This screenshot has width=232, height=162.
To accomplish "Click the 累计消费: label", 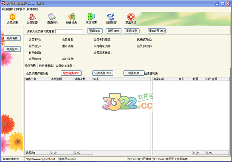I will 68,46.
